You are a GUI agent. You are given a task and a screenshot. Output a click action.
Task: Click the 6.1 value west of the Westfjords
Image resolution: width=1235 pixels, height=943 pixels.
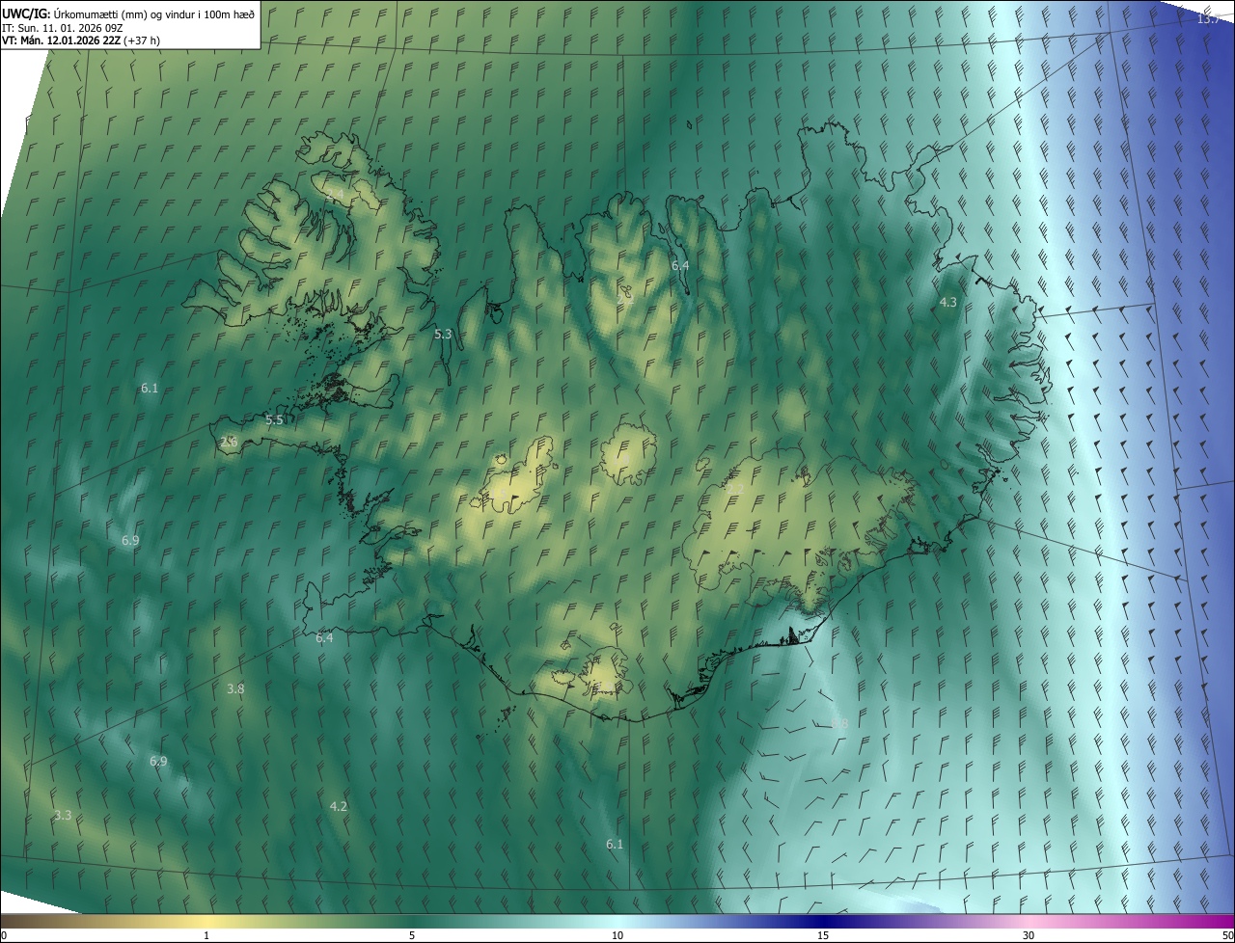[x=150, y=388]
